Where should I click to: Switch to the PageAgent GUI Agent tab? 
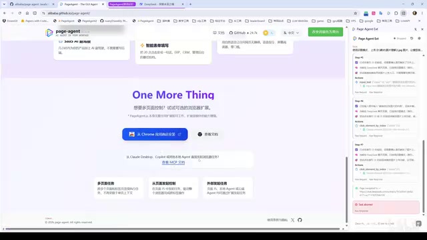[x=81, y=4]
